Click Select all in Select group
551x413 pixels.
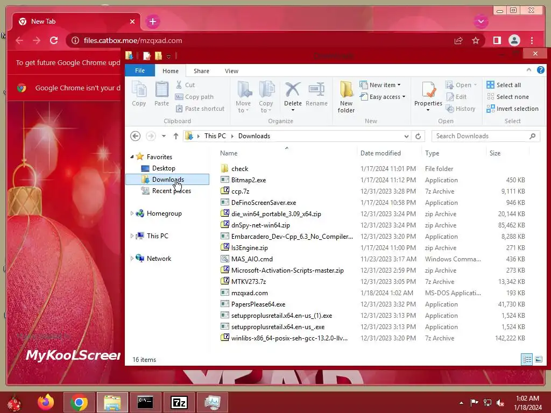coord(504,85)
